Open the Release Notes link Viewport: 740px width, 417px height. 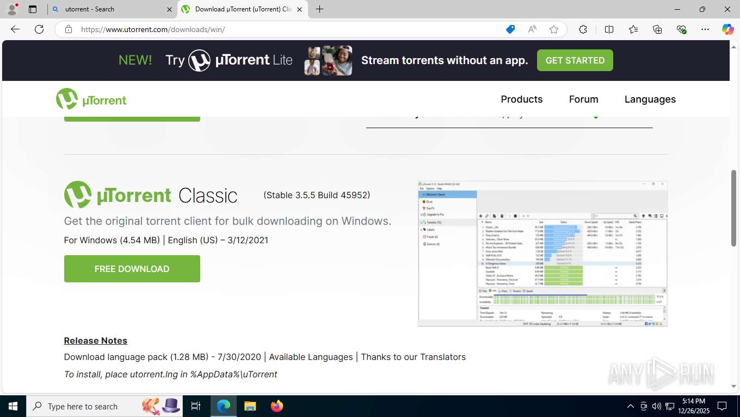pos(96,340)
